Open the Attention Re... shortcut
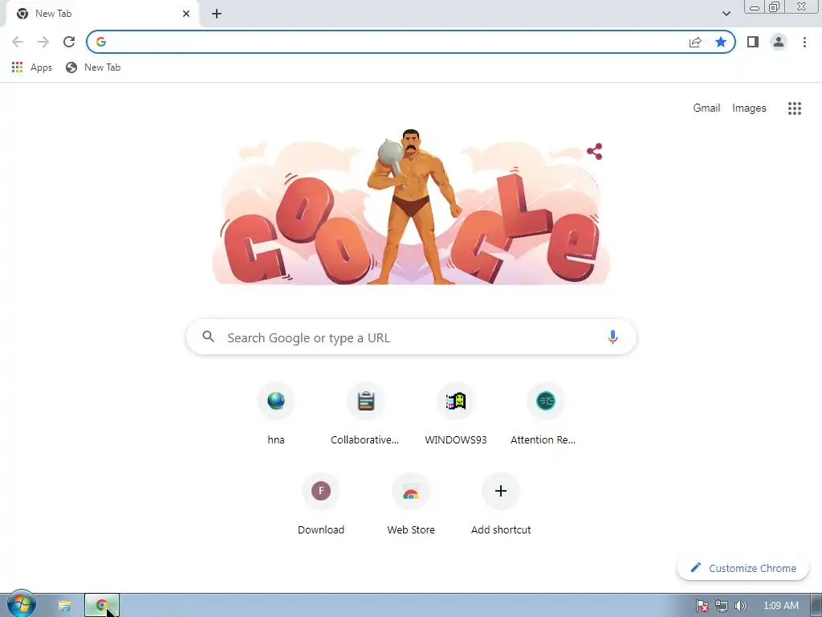The width and height of the screenshot is (822, 617). (x=545, y=415)
